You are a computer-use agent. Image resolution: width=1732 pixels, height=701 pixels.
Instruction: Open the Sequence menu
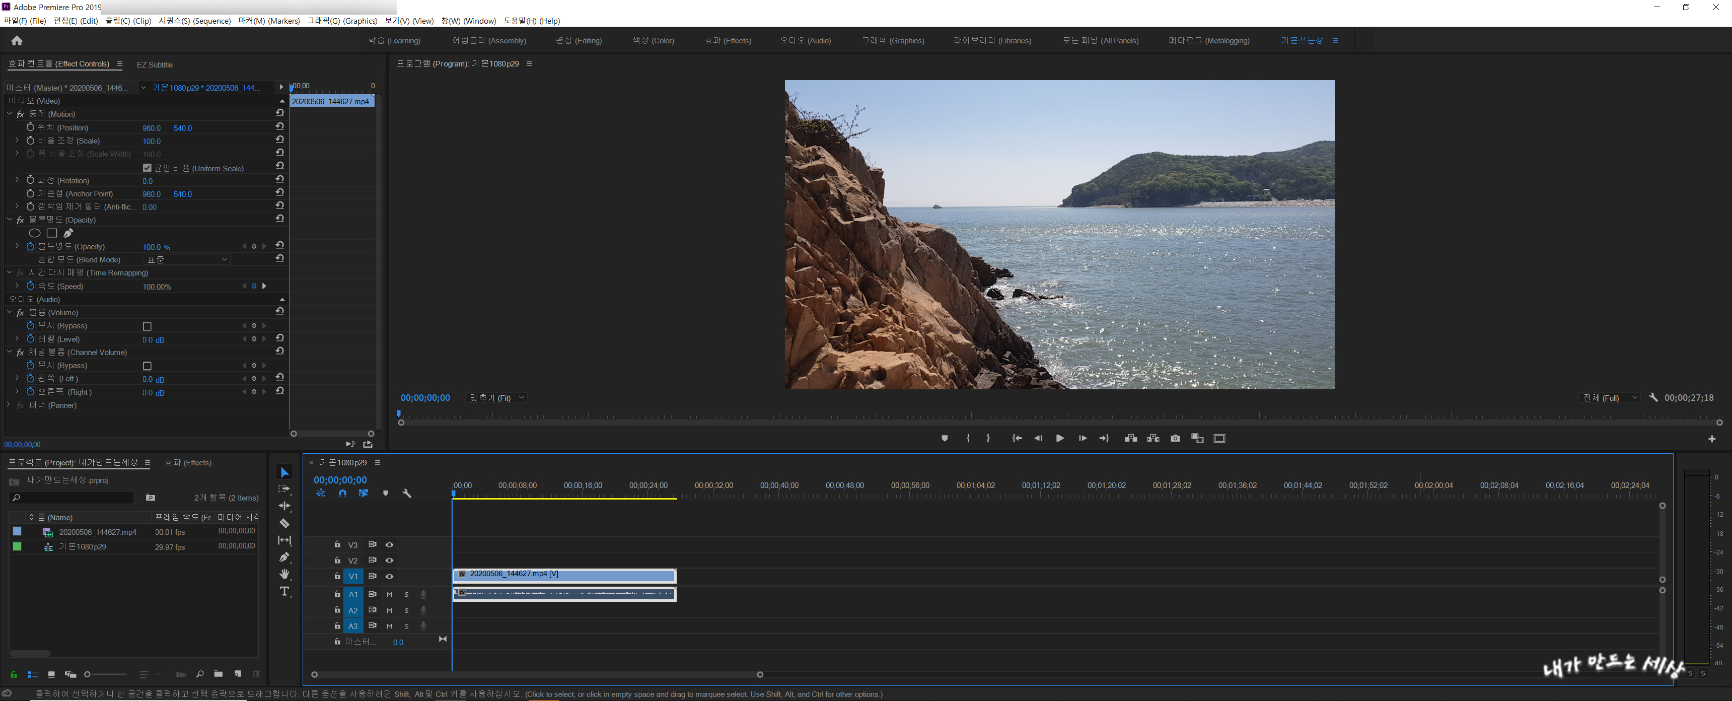194,21
